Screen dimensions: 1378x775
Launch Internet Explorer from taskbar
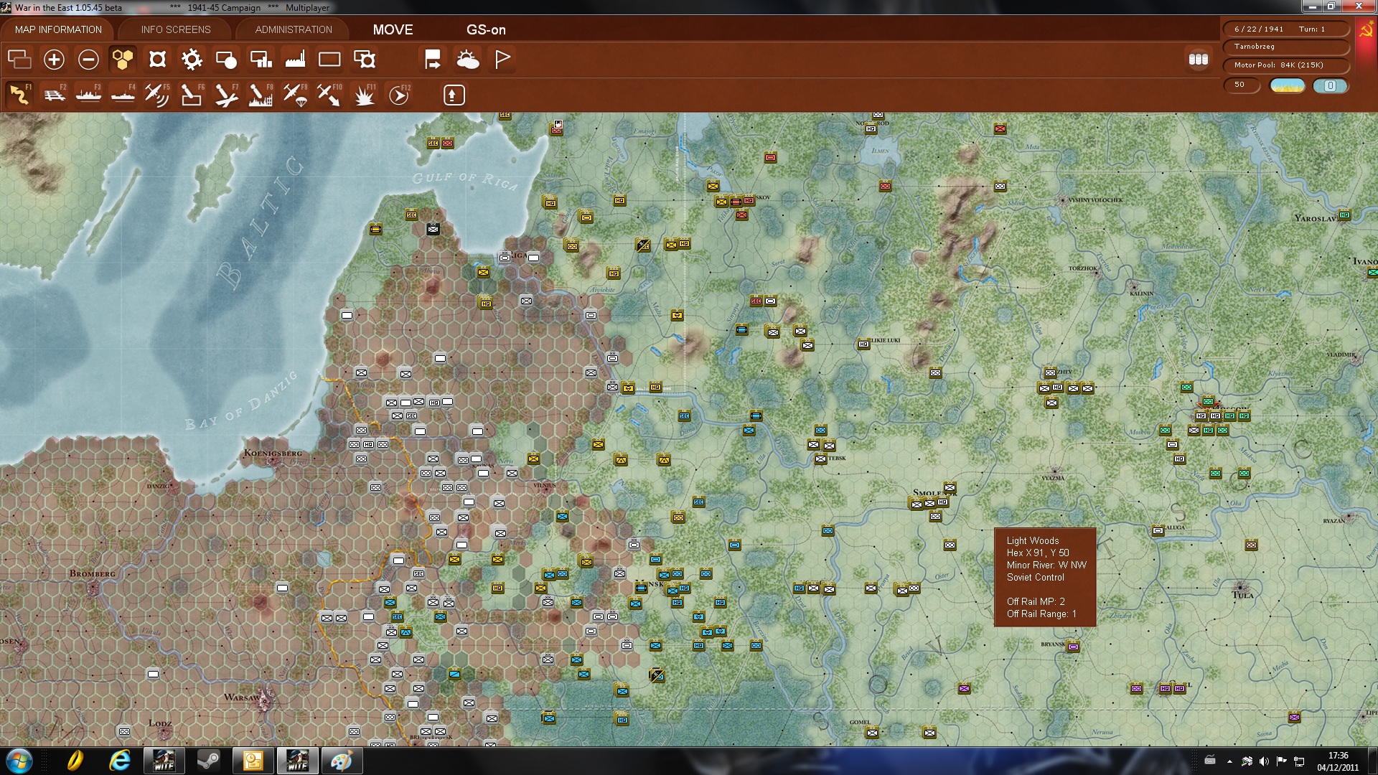[120, 761]
